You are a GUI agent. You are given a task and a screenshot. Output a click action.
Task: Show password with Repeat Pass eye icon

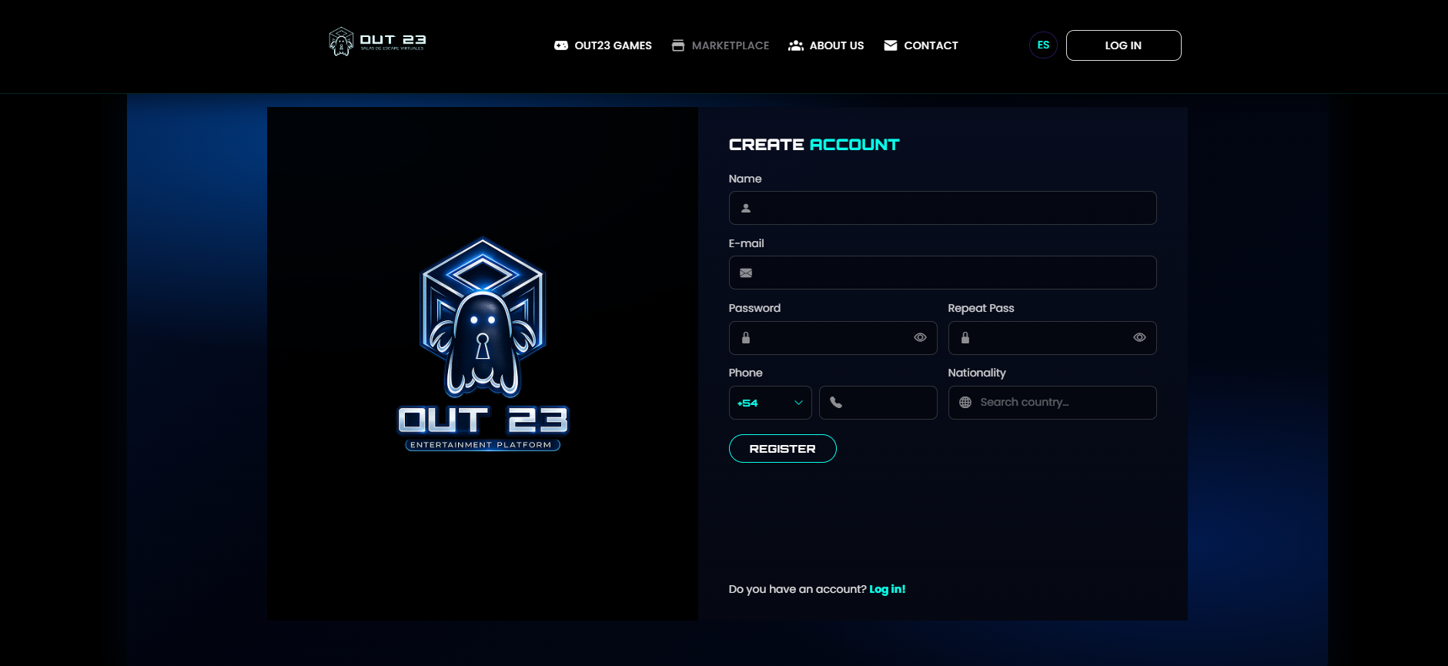(1139, 337)
